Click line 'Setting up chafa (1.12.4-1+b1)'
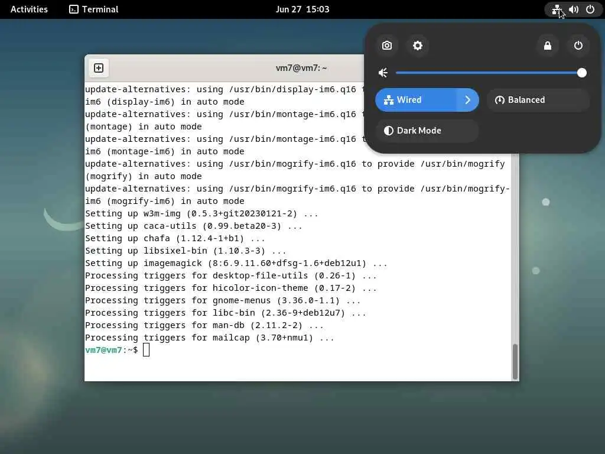 pyautogui.click(x=175, y=238)
